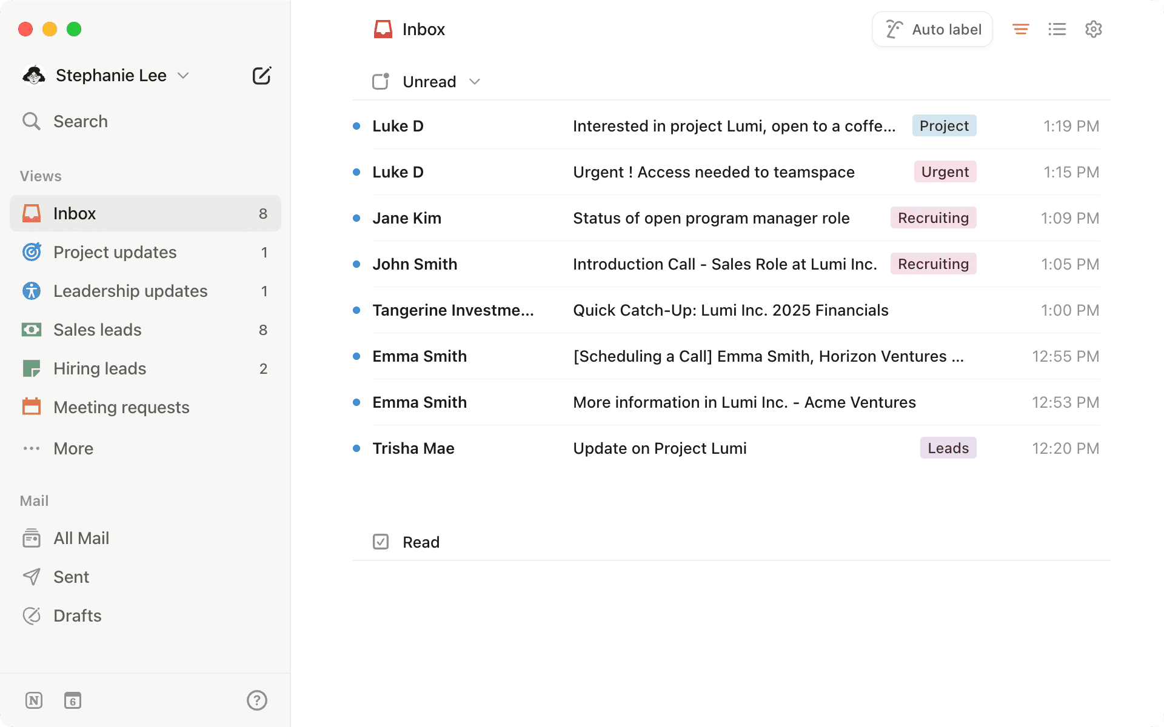Select the Leadership updates icon in sidebar

click(32, 291)
